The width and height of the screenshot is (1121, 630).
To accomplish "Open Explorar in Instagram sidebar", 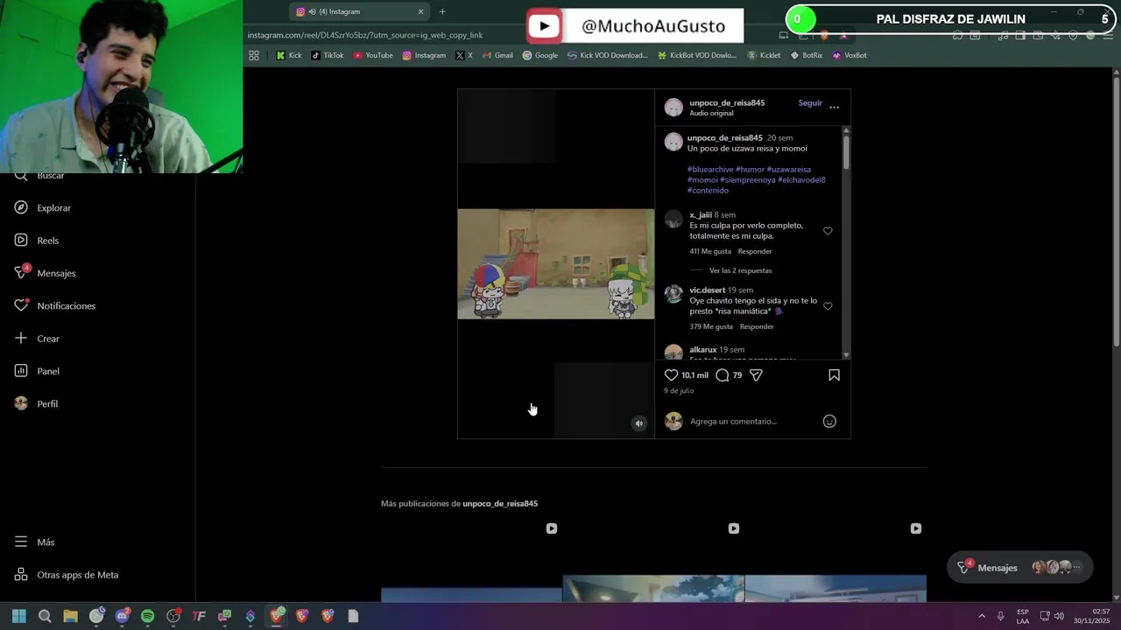I will coord(42,208).
